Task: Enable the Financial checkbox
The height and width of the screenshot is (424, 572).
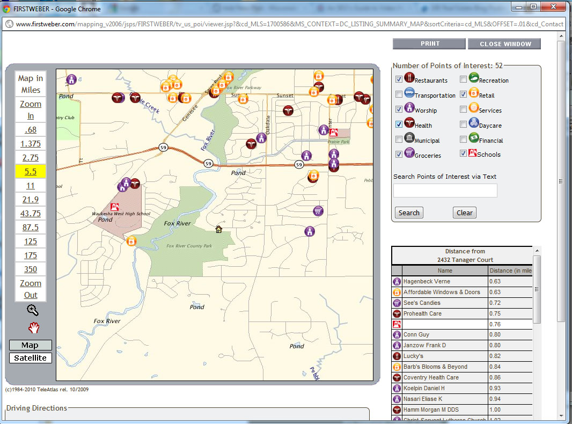Action: [x=463, y=140]
